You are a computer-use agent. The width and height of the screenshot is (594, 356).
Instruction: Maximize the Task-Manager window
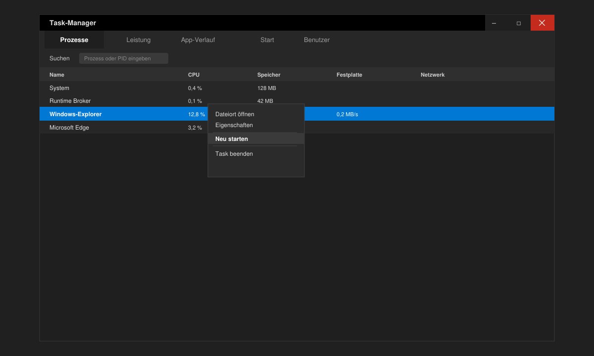tap(519, 23)
